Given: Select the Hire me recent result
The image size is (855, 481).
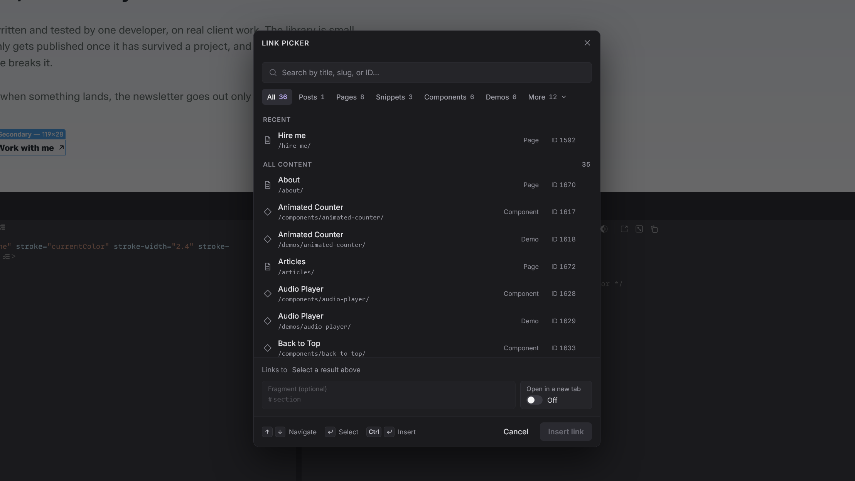Looking at the screenshot, I should tap(427, 140).
